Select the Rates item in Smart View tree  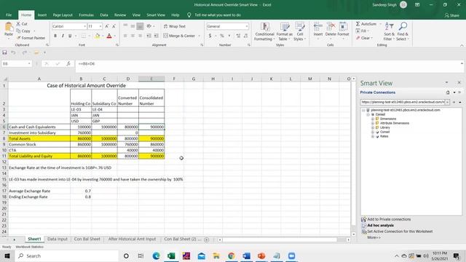[384, 136]
